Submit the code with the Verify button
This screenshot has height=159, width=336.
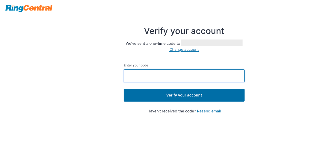(184, 95)
